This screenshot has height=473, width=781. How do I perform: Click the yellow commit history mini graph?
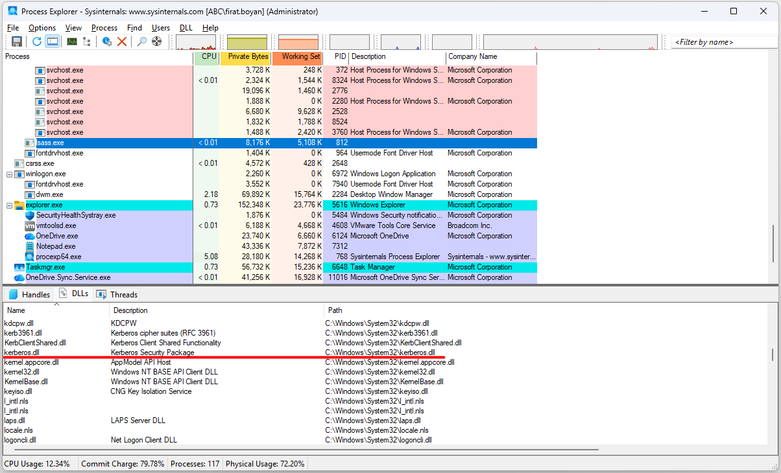246,42
